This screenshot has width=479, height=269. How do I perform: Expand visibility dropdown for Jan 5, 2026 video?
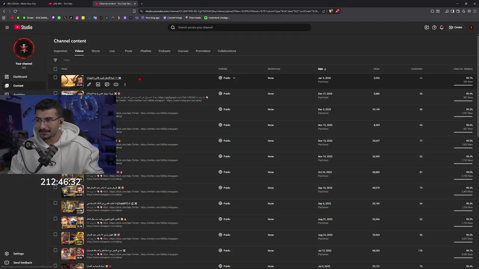234,78
